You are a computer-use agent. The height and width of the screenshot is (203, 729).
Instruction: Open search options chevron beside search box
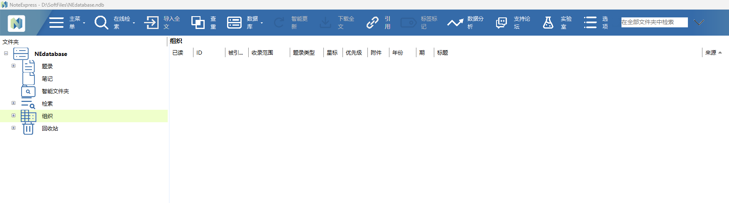(699, 22)
